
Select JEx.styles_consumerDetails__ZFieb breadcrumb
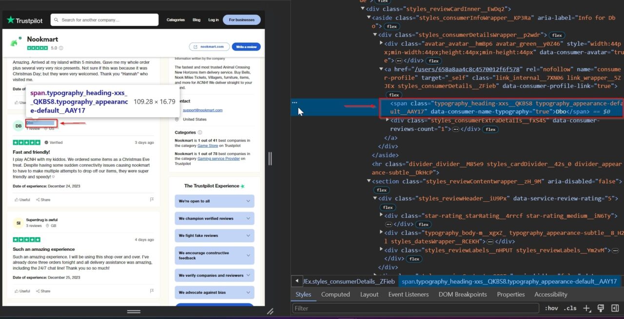(x=348, y=281)
